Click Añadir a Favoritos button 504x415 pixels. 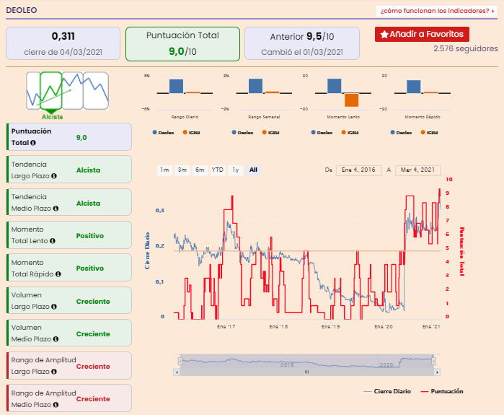click(x=422, y=34)
